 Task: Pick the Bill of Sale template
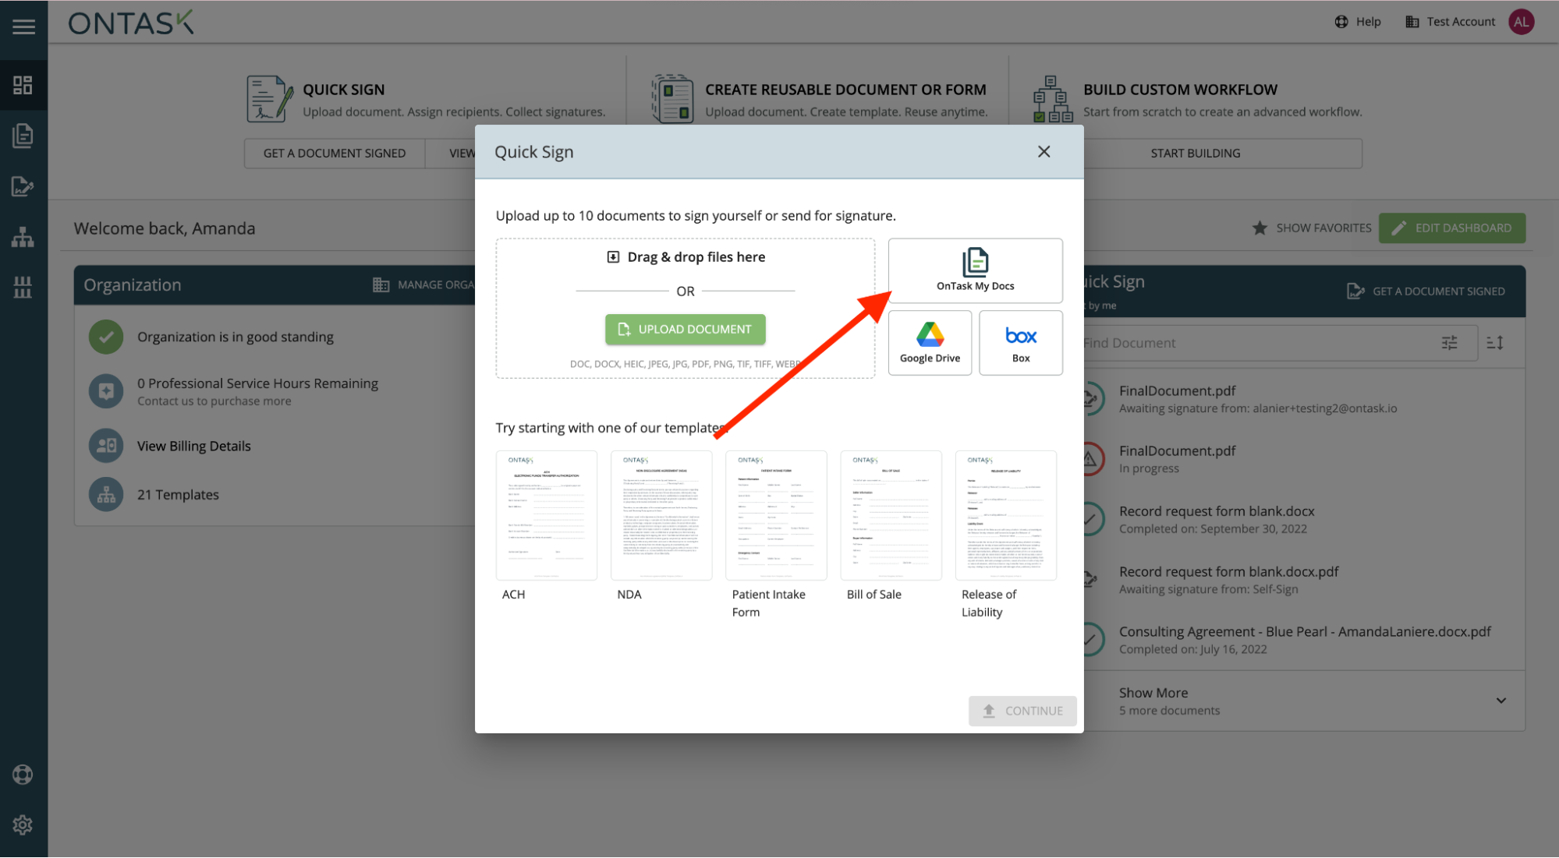[890, 515]
